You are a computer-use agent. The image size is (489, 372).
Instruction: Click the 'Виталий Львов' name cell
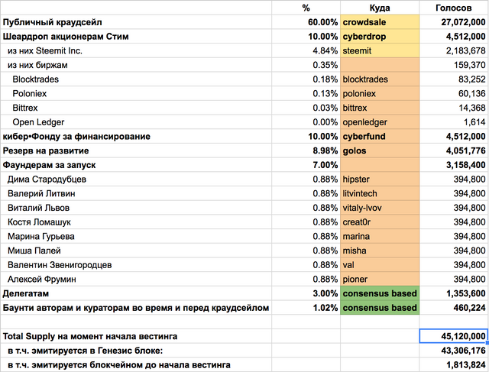(136, 208)
